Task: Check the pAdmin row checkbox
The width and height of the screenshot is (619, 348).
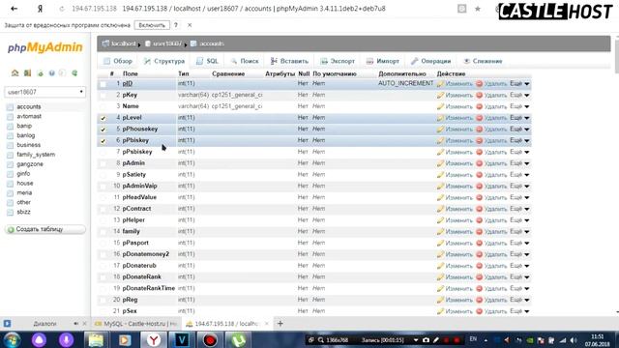Action: pyautogui.click(x=103, y=163)
